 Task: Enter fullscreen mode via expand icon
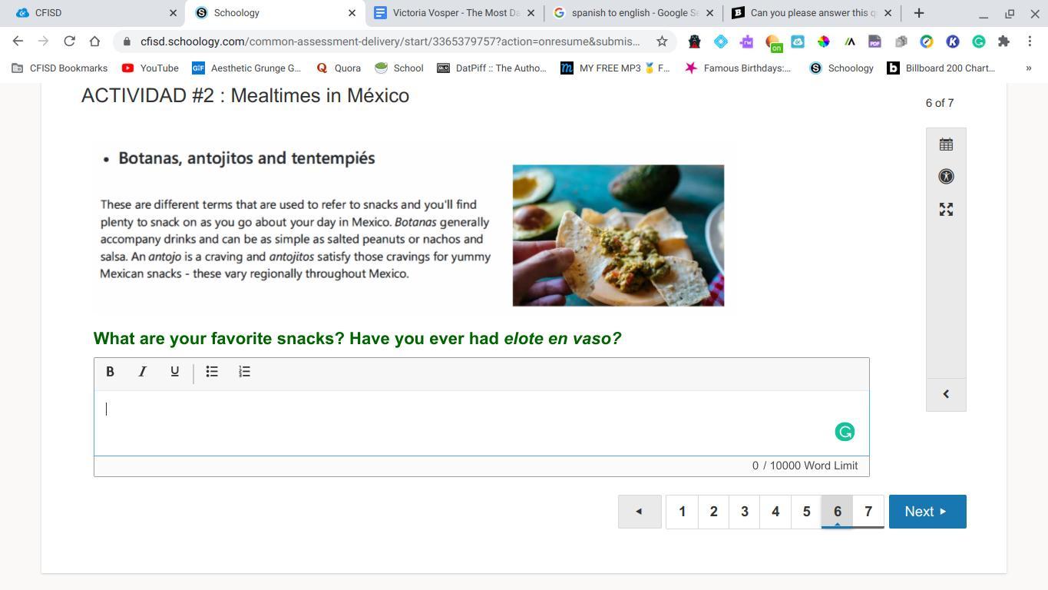coord(946,210)
